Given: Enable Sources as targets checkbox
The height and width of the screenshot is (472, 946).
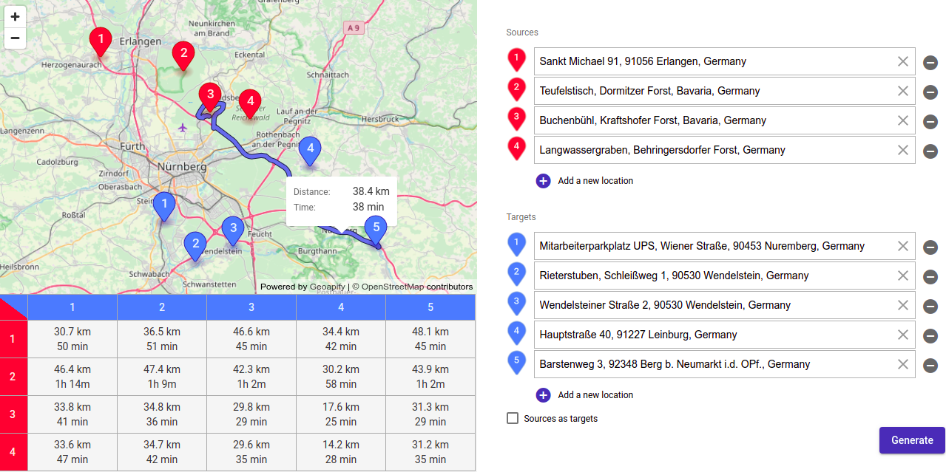Looking at the screenshot, I should [513, 419].
